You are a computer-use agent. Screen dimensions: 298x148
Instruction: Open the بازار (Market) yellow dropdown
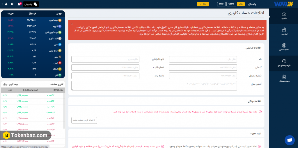point(203,4)
